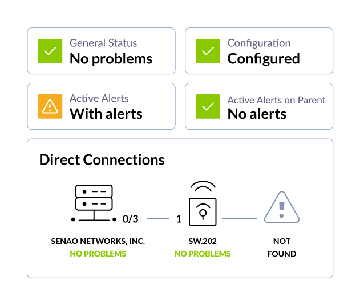The image size is (360, 304).
Task: Open the Configuration card
Action: coord(259,51)
